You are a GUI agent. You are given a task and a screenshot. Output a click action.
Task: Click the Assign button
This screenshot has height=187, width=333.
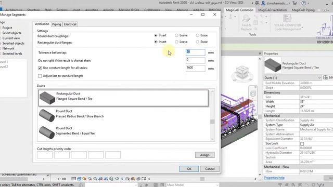point(204,155)
